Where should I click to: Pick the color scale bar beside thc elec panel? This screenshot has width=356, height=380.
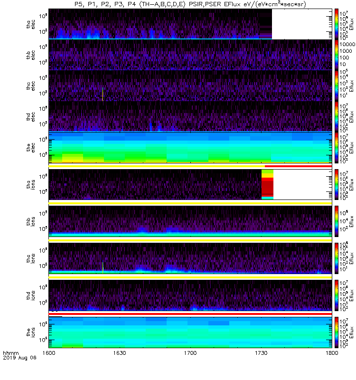click(337, 86)
